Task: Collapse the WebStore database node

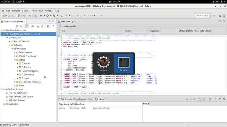Action: [7, 38]
